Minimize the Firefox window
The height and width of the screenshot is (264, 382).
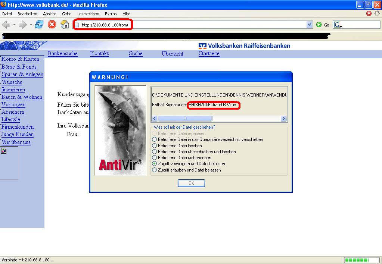coord(360,4)
